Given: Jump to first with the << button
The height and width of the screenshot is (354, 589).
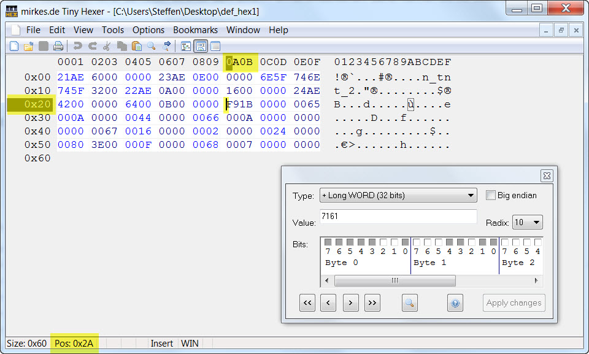Looking at the screenshot, I should tap(307, 302).
